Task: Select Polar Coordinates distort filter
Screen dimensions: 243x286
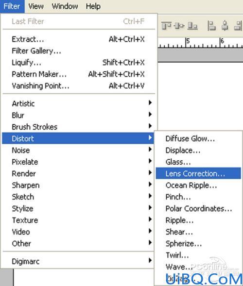Action: click(x=198, y=208)
